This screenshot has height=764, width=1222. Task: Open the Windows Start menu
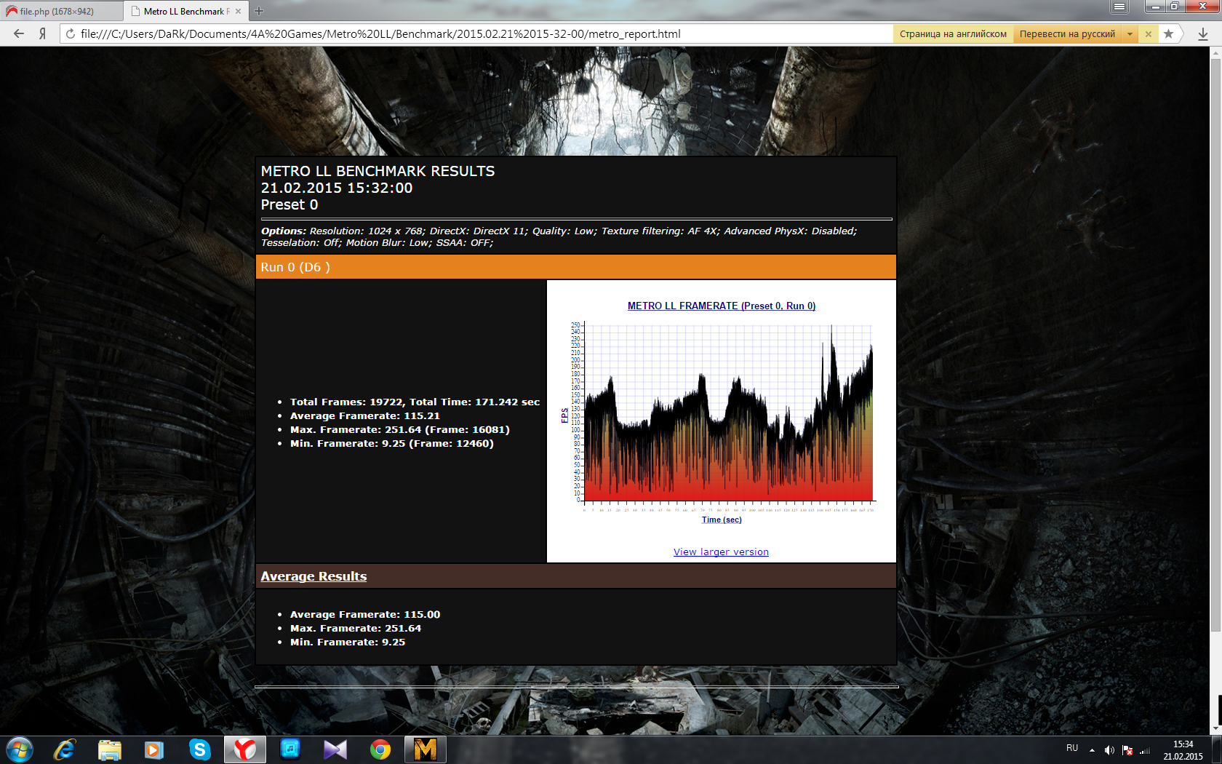pyautogui.click(x=19, y=749)
